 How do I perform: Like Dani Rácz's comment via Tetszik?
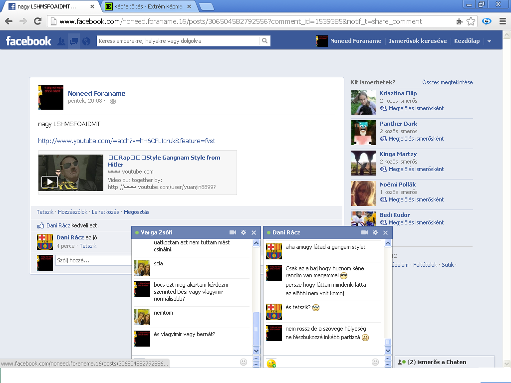(x=88, y=246)
